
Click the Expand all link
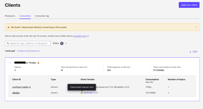[x=35, y=51]
